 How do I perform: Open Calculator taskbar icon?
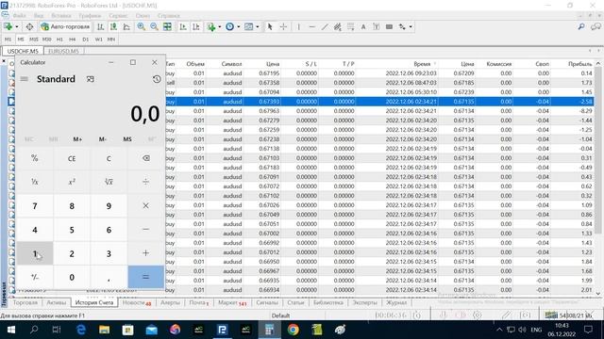click(269, 330)
